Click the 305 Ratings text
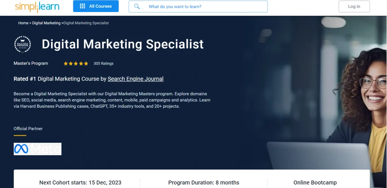 pos(104,64)
